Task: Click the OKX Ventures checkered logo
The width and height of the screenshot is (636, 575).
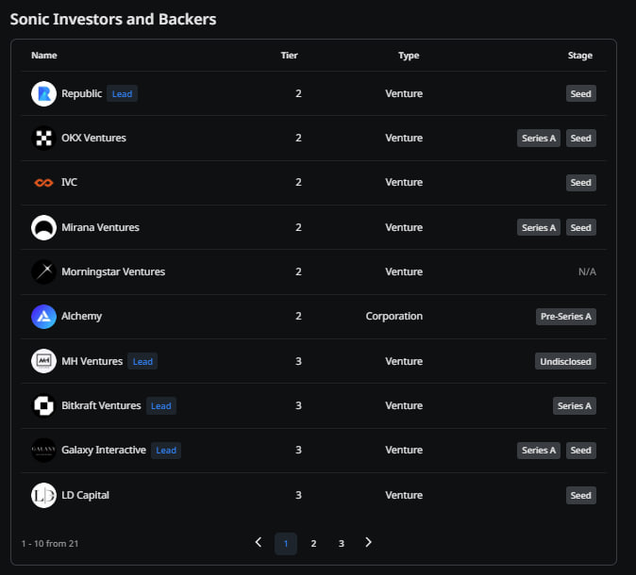Action: point(43,139)
